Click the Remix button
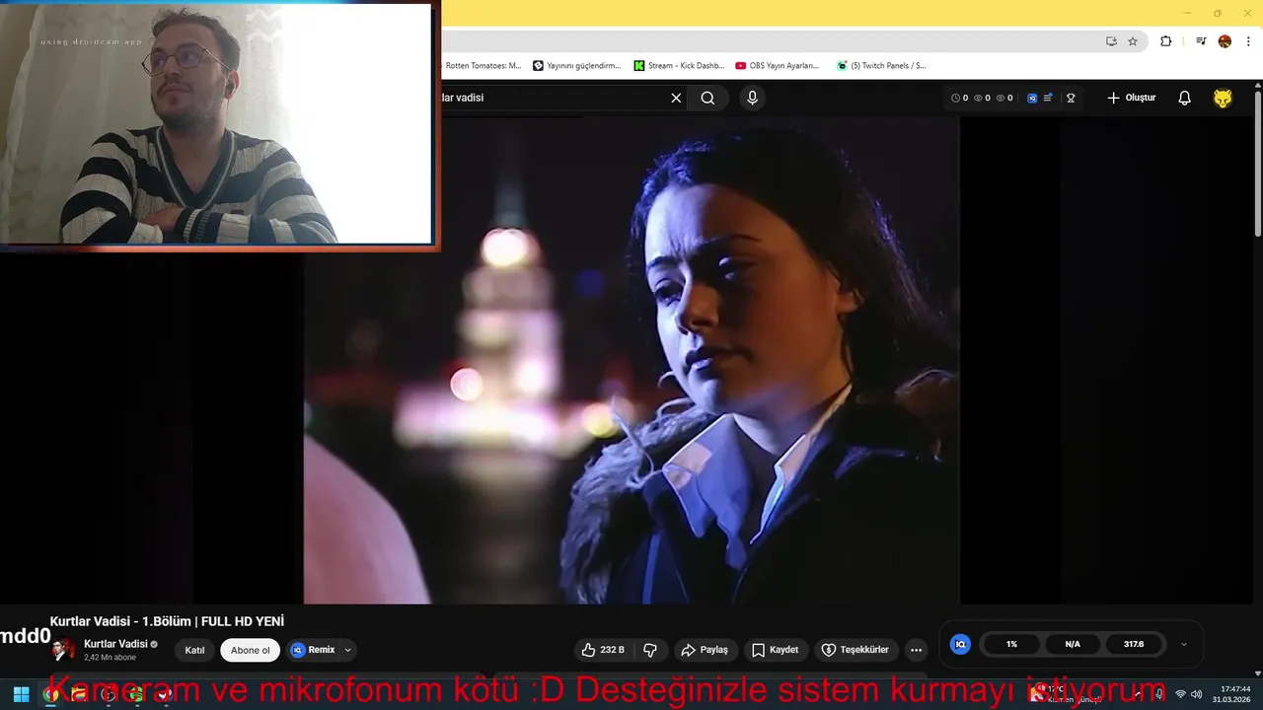The width and height of the screenshot is (1263, 710). coord(313,650)
